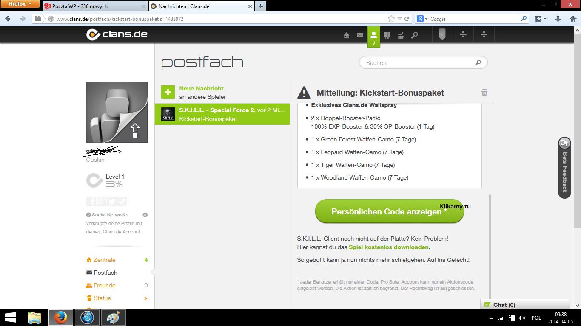The width and height of the screenshot is (581, 326).
Task: Click Persönlichen Code anzeigen button
Action: (389, 211)
